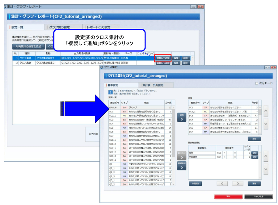The width and height of the screenshot is (278, 205).
Task: Click the left arrow below the 集計軸 table
Action: pyautogui.click(x=222, y=183)
